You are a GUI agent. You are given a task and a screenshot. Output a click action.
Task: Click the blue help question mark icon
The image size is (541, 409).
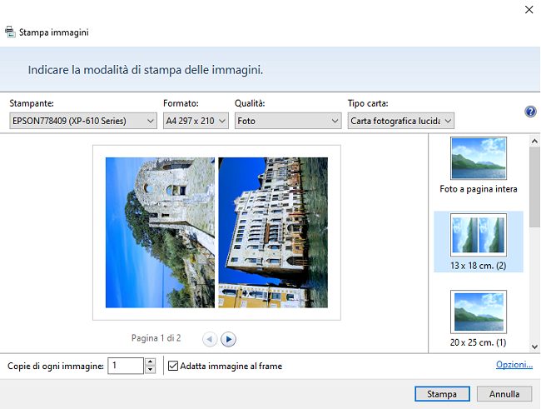[x=530, y=112]
